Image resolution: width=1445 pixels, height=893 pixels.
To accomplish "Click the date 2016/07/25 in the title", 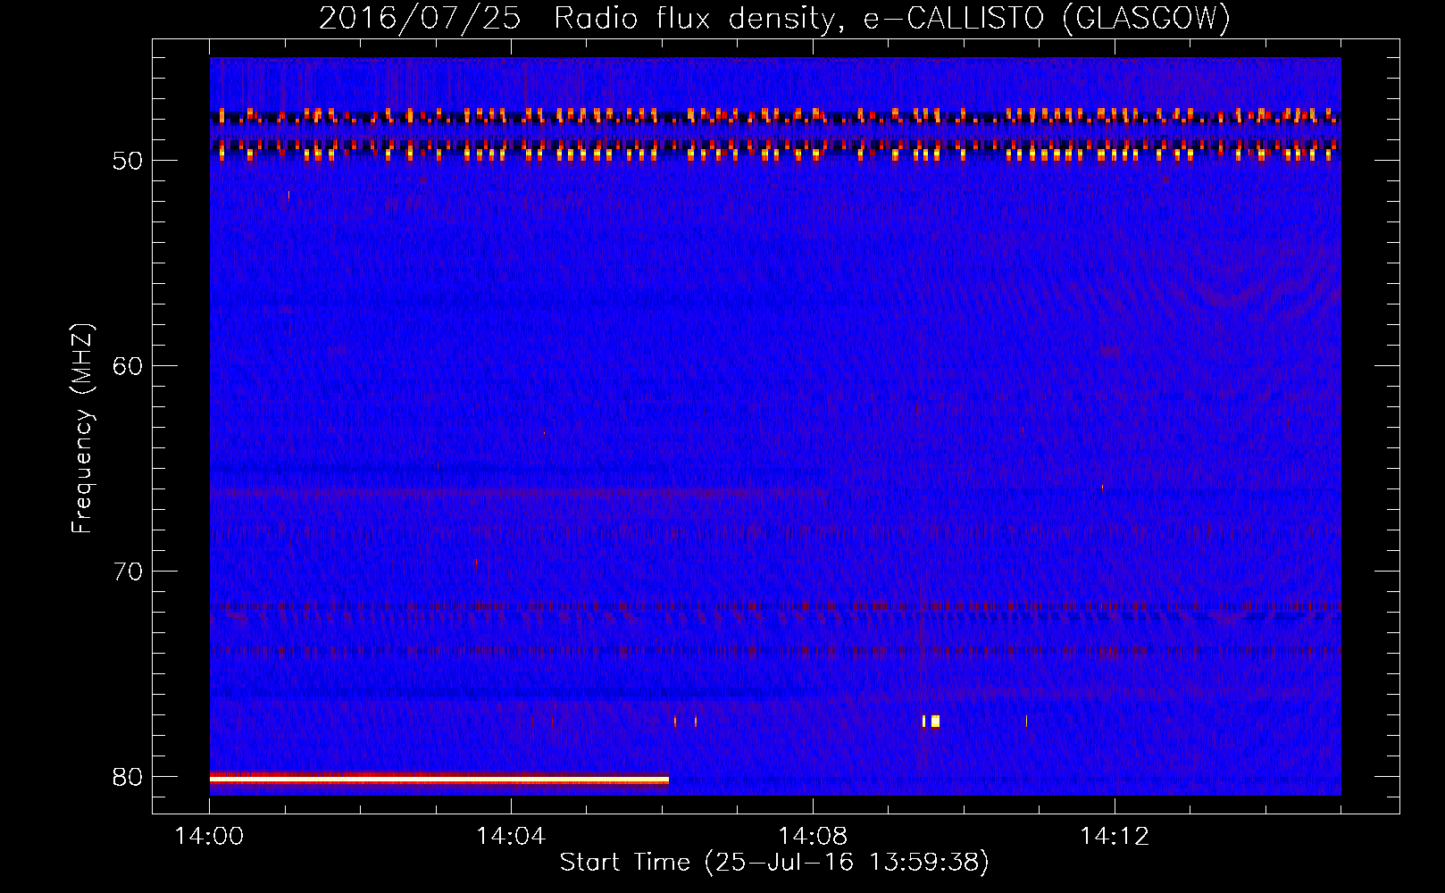I will (x=420, y=19).
